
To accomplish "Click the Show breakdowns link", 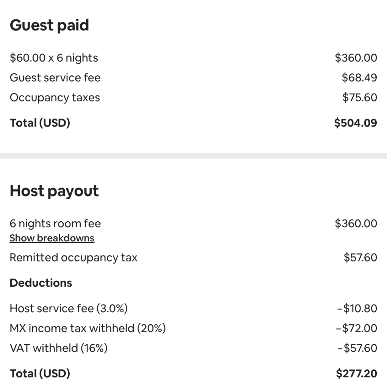I will coord(52,238).
